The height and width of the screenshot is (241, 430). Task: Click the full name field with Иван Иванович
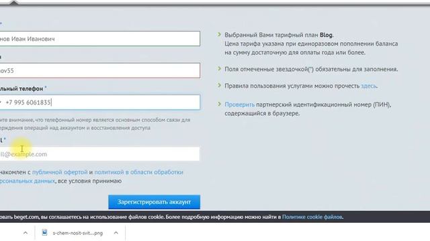coord(100,39)
